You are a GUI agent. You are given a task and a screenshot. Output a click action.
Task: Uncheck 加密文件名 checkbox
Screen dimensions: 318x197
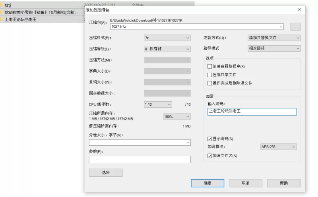click(x=210, y=156)
